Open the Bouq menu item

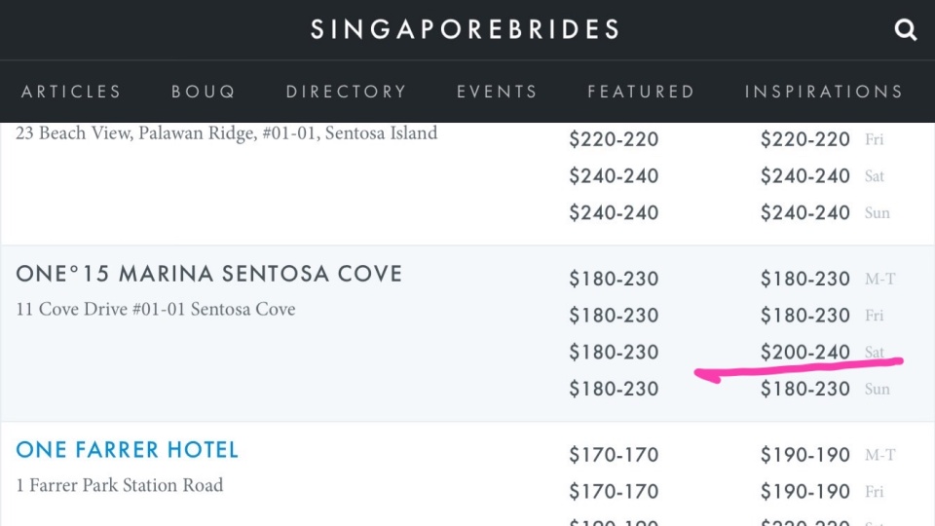[204, 92]
